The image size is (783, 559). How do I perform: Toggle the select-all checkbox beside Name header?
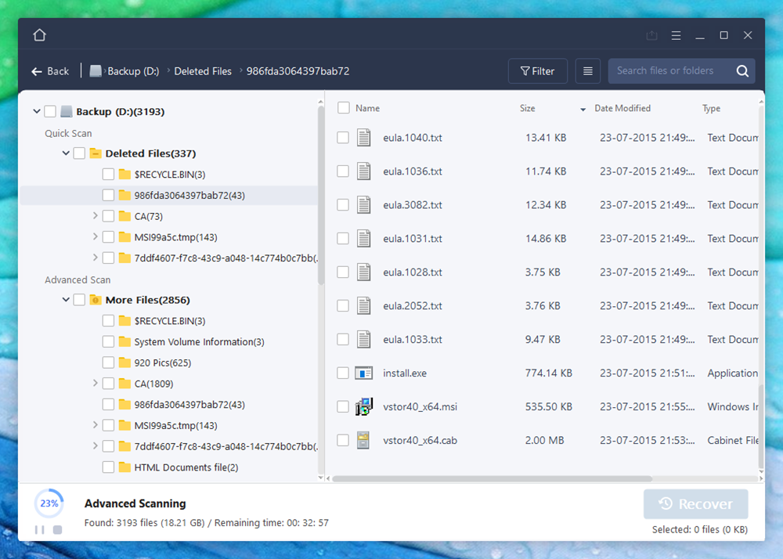pyautogui.click(x=344, y=108)
